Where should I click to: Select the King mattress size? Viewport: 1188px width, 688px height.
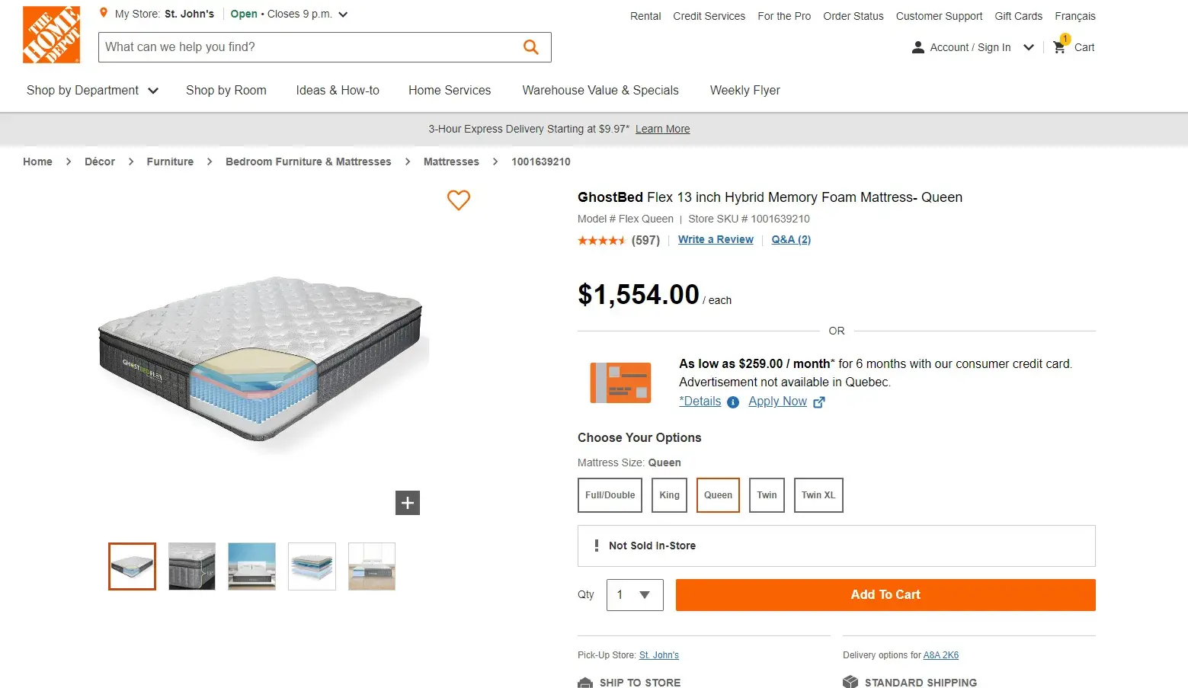pos(669,495)
